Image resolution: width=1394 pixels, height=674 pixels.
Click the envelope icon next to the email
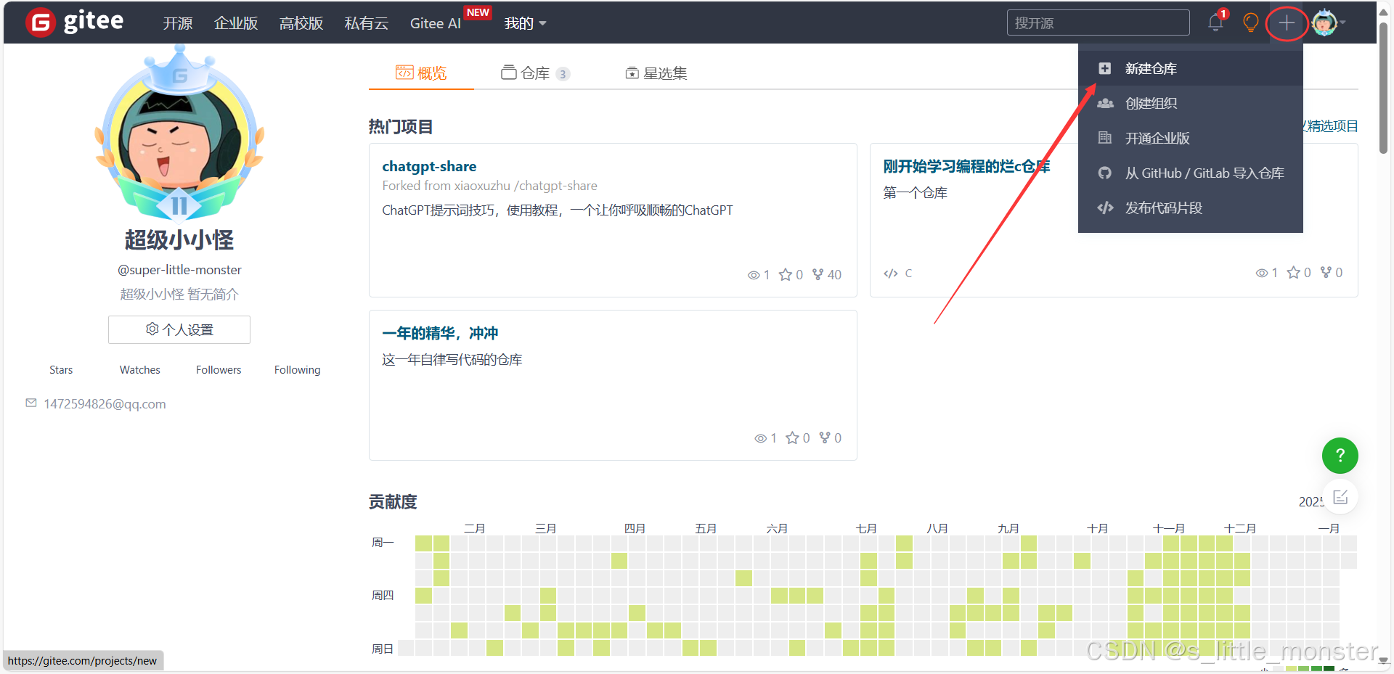coord(30,403)
